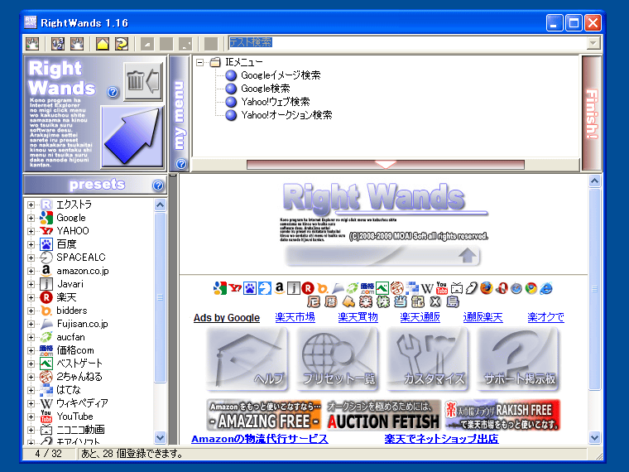
Task: Open help icon in presets header
Action: pos(158,185)
